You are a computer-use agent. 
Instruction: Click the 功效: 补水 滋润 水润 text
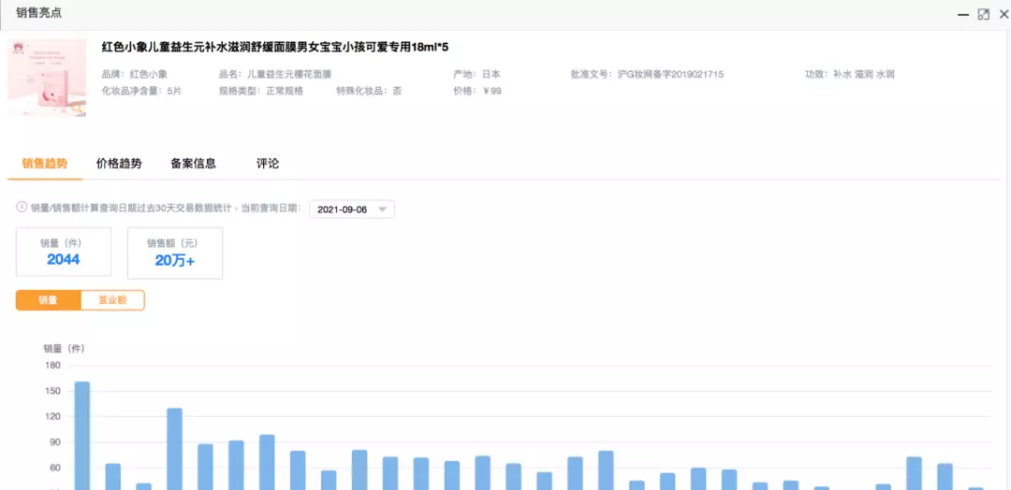[850, 74]
